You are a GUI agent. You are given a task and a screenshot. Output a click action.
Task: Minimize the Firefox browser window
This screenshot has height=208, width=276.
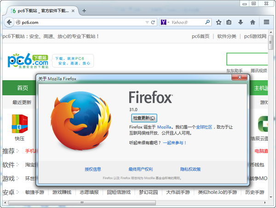click(x=245, y=4)
